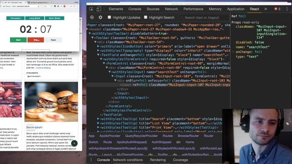Click the red Stop timer button
The height and width of the screenshot is (164, 292).
pyautogui.click(x=36, y=40)
